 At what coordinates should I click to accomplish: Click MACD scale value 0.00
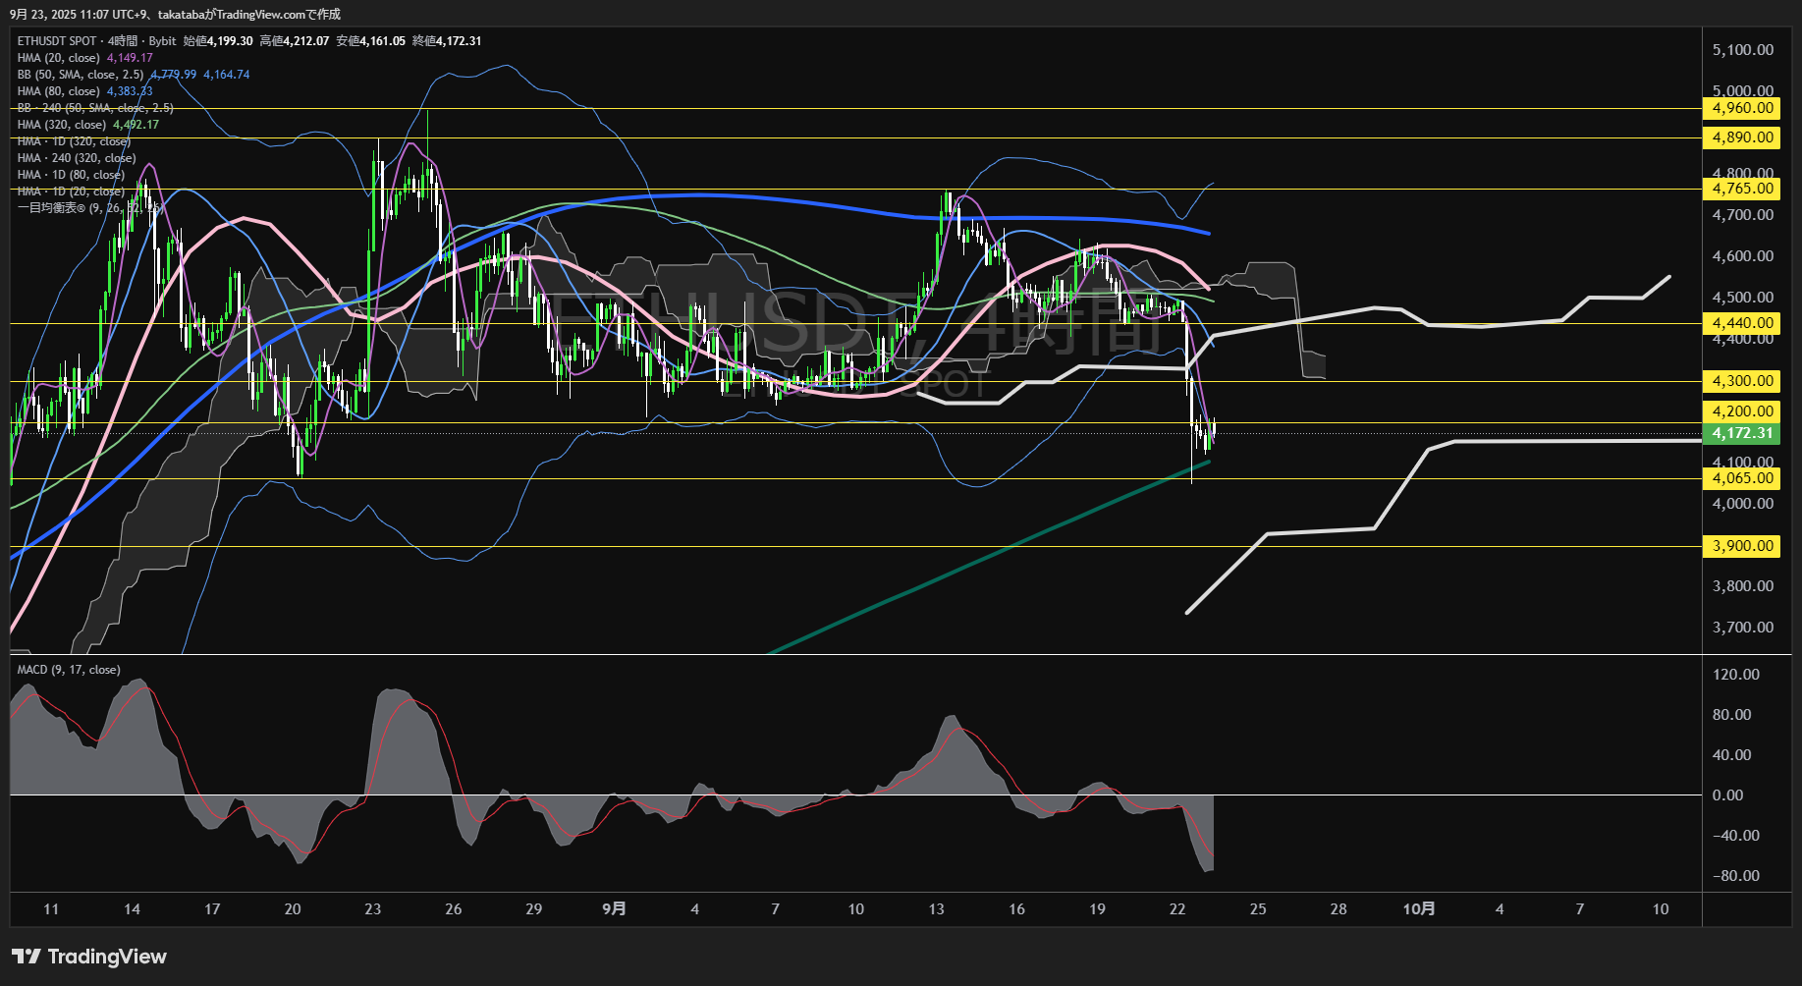pos(1727,795)
